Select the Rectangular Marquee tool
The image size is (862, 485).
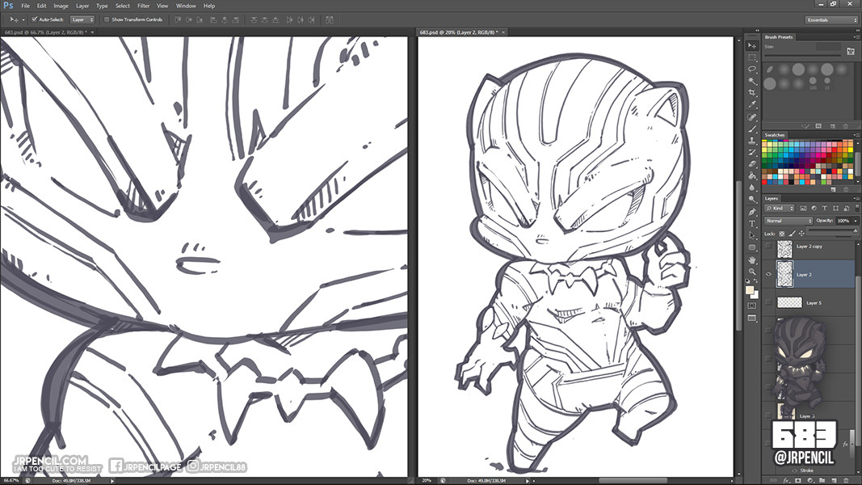click(x=752, y=57)
